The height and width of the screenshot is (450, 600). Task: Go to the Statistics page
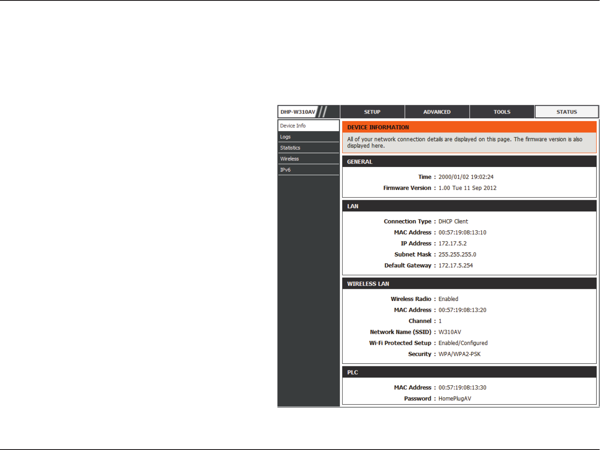[309, 148]
